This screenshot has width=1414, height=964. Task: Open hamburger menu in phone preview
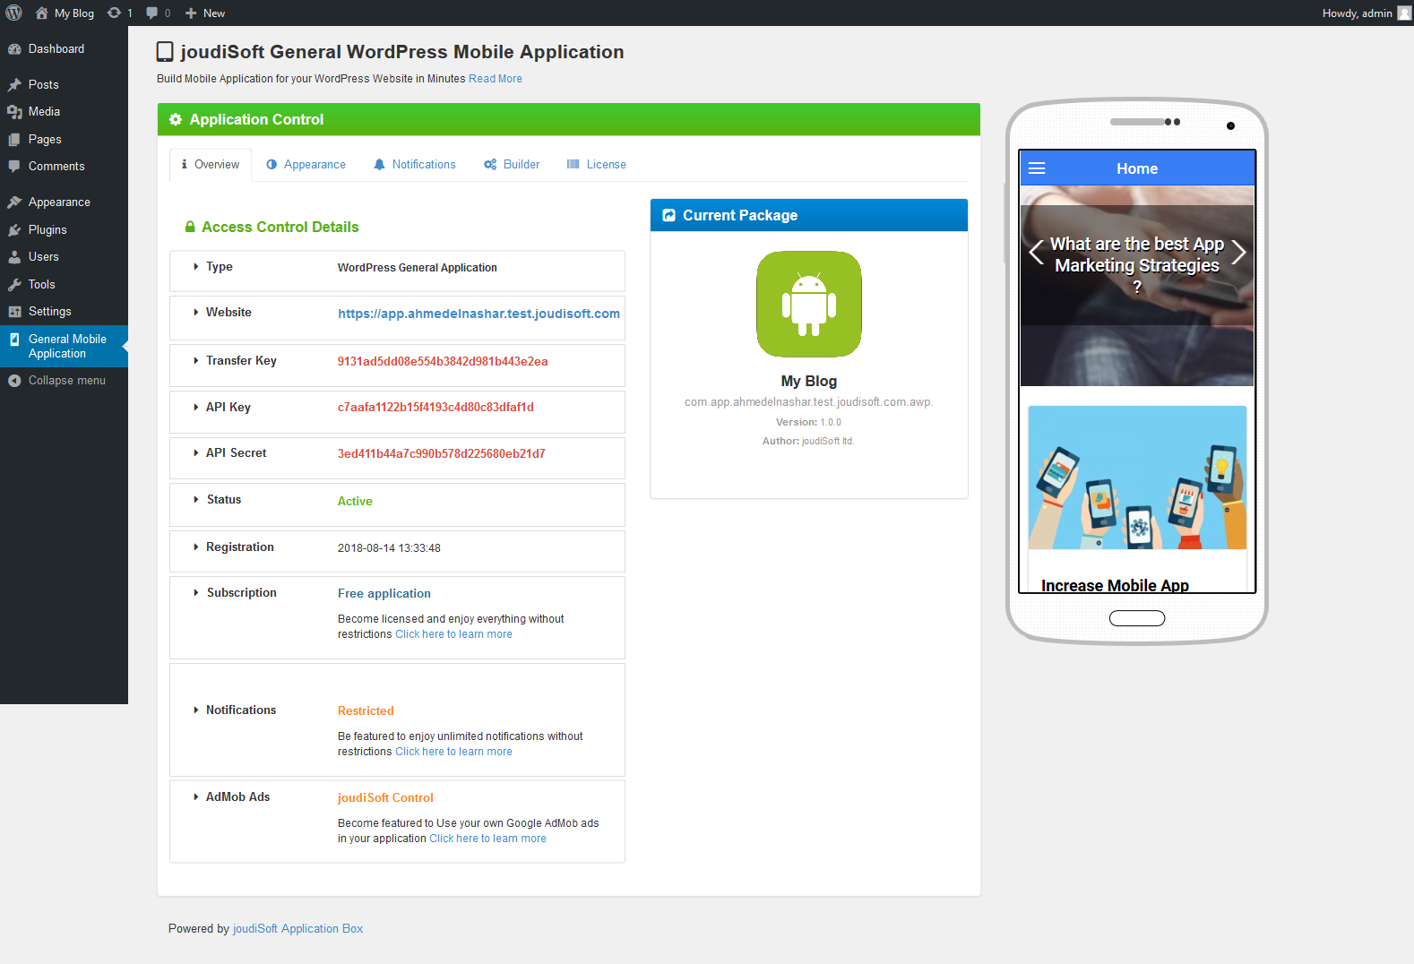(1037, 168)
